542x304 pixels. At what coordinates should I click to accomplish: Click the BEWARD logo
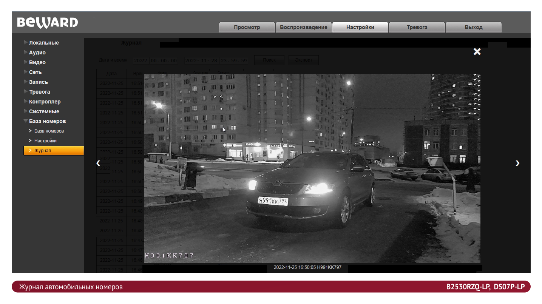point(48,23)
